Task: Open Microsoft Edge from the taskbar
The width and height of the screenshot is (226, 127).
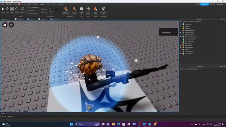Action: pos(119,124)
